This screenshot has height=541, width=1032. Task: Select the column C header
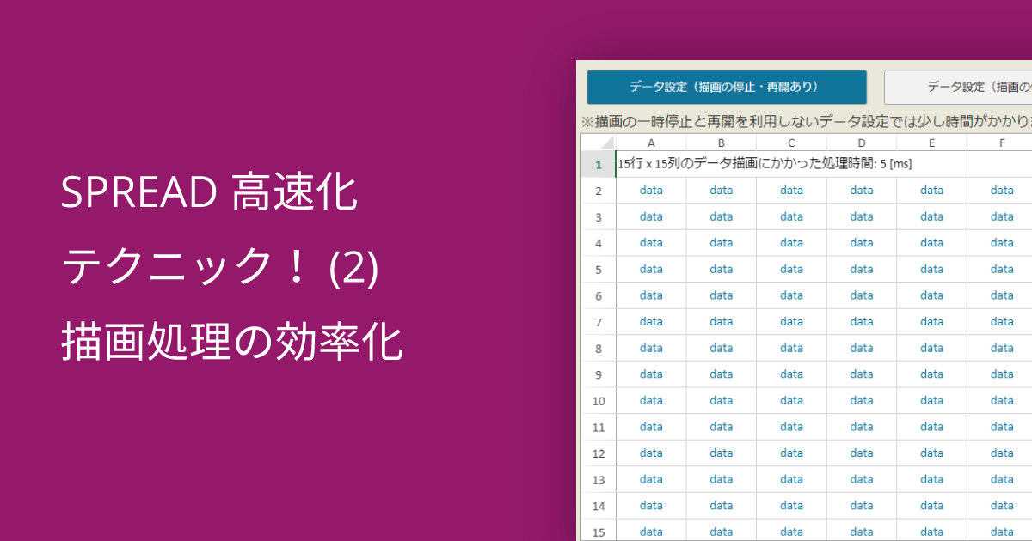(791, 143)
